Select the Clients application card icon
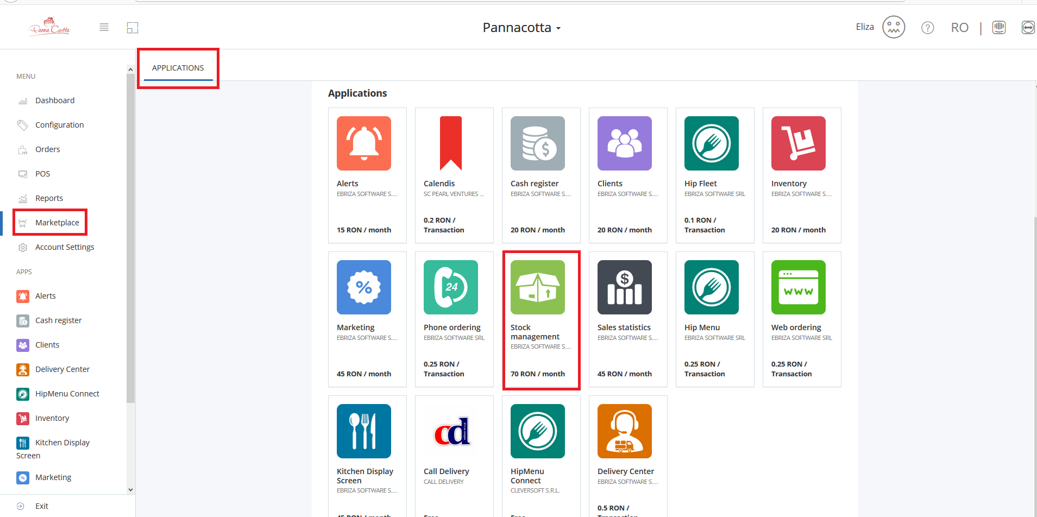Viewport: 1037px width, 517px height. tap(625, 143)
